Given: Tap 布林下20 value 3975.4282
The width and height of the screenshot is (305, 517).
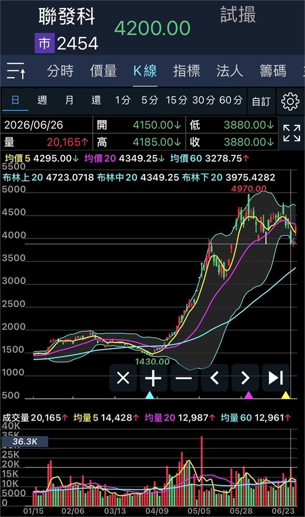Looking at the screenshot, I should click(x=250, y=177).
